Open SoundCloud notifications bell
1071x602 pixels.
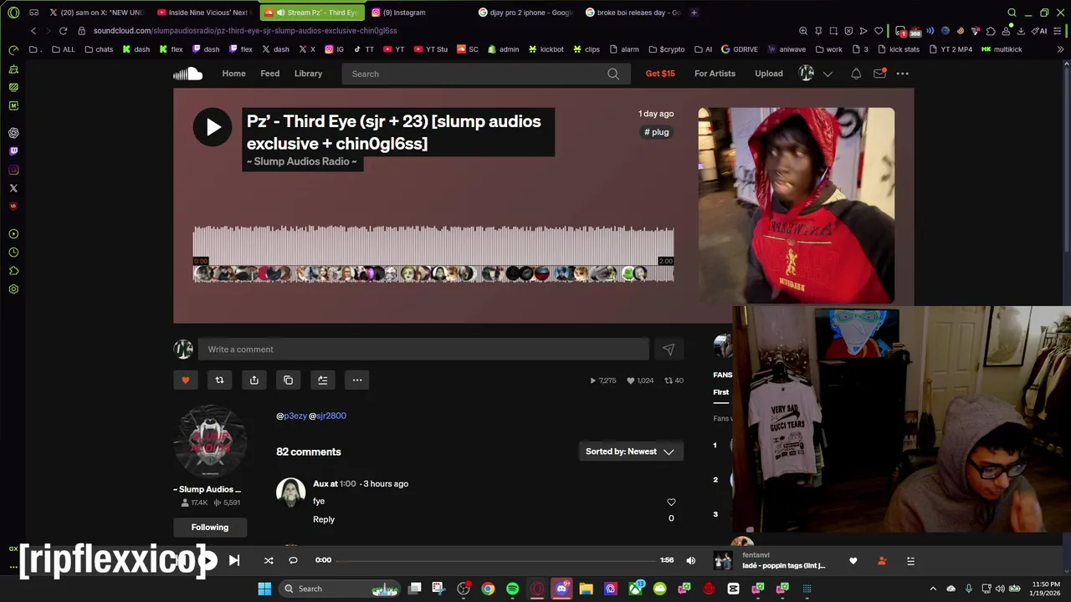856,74
